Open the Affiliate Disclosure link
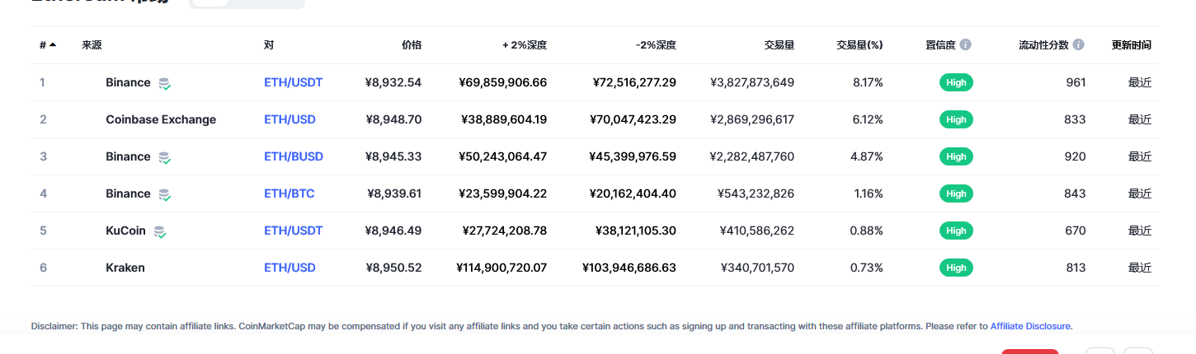 1030,326
